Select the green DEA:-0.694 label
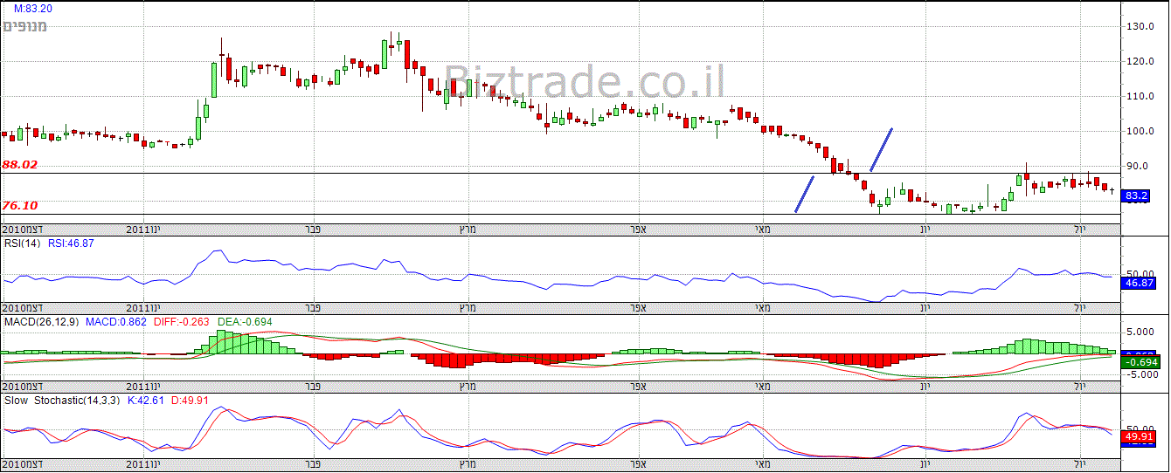Viewport: 1171px width, 473px height. tap(245, 322)
